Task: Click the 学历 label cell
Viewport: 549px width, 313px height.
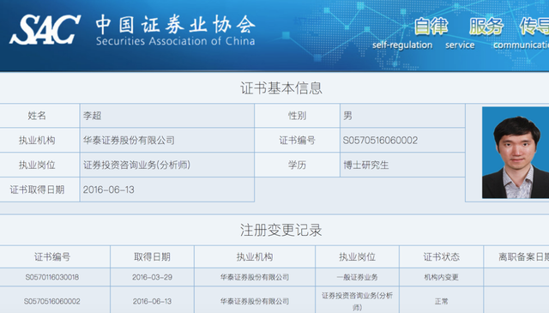Action: point(297,165)
